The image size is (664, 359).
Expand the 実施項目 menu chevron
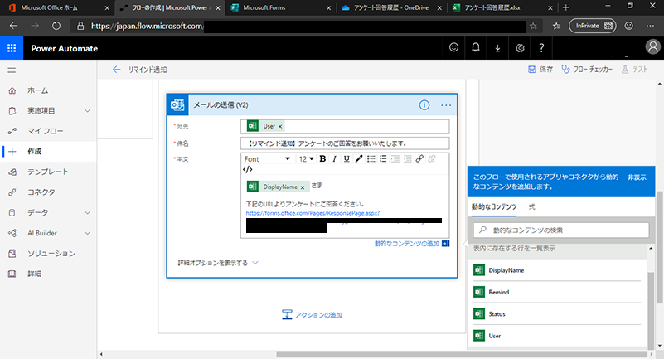(87, 111)
